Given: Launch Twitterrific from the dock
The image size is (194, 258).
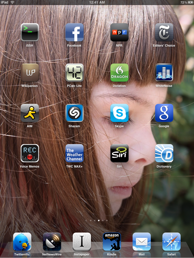Looking at the screenshot, I should [22, 242].
